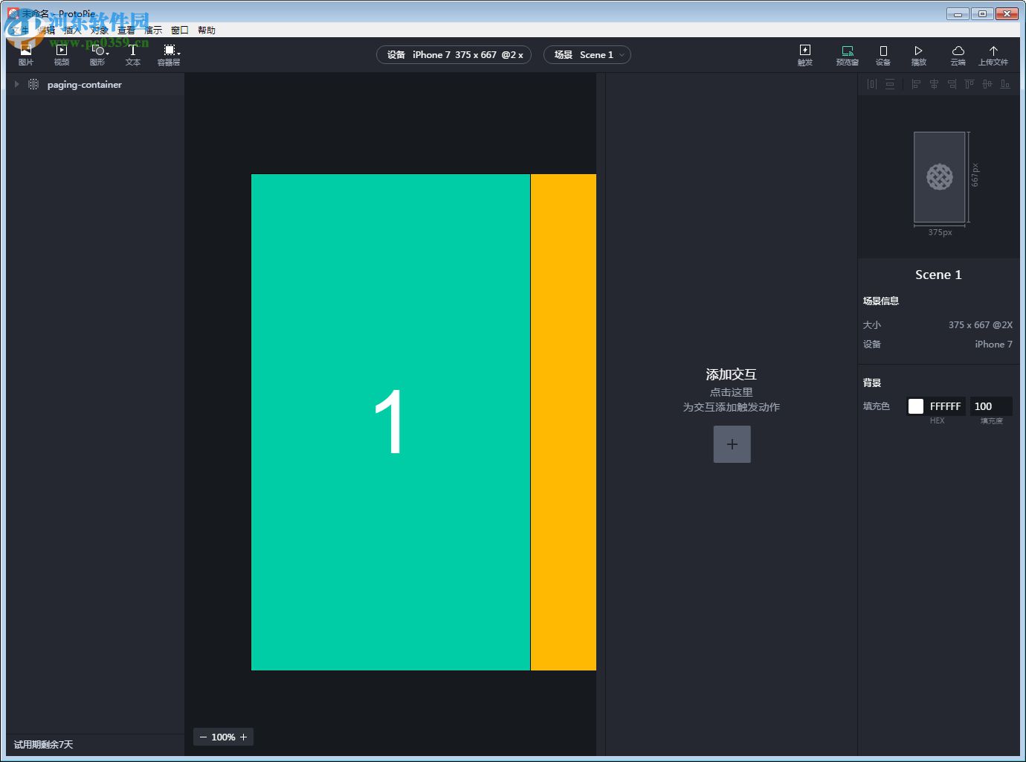Click the 云端 cloud icon

tap(958, 54)
